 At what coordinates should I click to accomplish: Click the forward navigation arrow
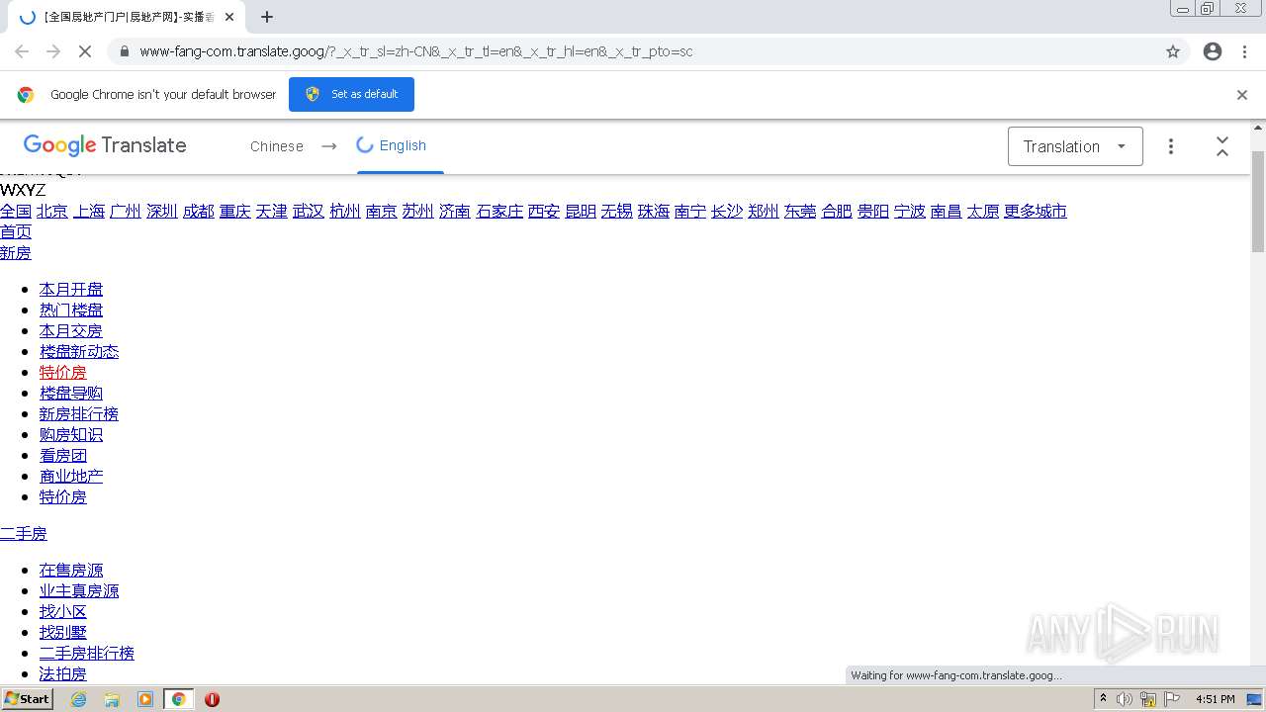pos(53,51)
